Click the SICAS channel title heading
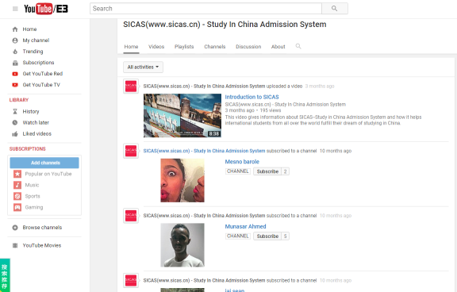The width and height of the screenshot is (457, 292). [225, 24]
